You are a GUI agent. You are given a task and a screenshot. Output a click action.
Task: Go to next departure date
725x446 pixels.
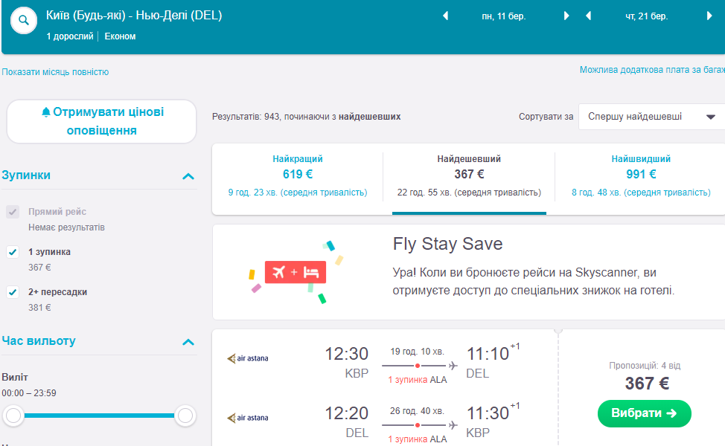tap(566, 16)
